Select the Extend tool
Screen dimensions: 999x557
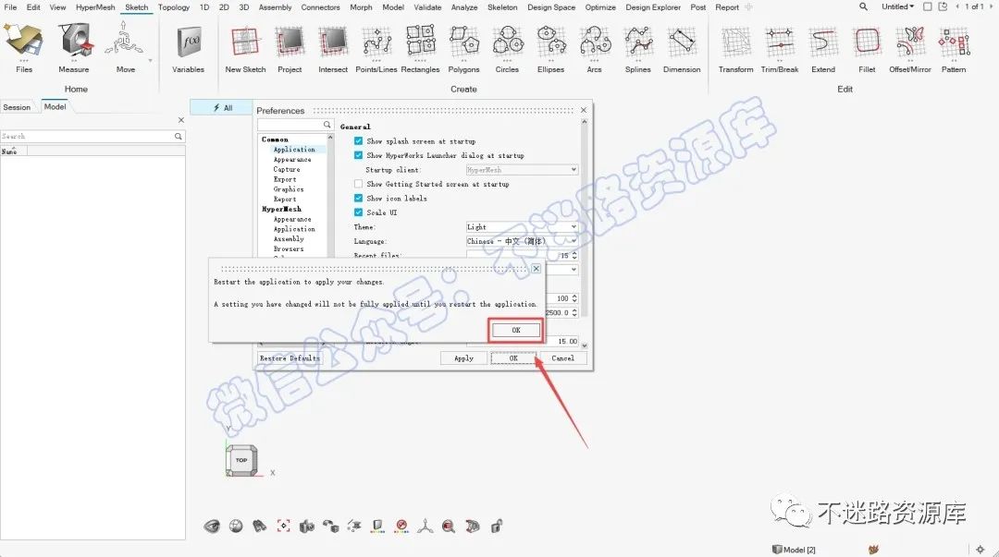(823, 48)
